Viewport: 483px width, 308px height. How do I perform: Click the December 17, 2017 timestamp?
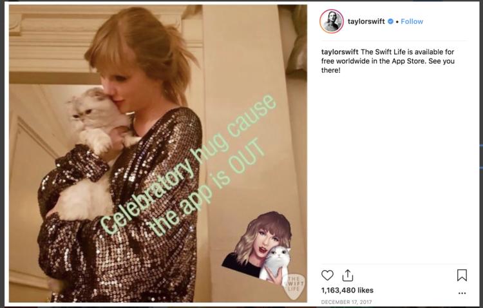coord(346,302)
